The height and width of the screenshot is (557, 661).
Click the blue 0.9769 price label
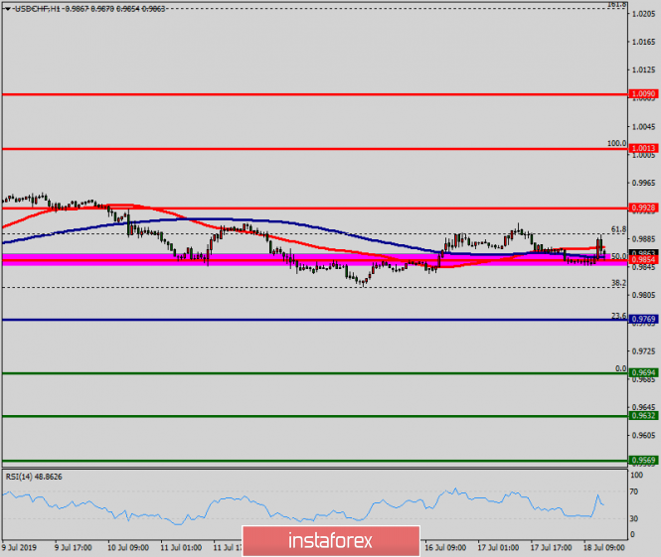(643, 319)
